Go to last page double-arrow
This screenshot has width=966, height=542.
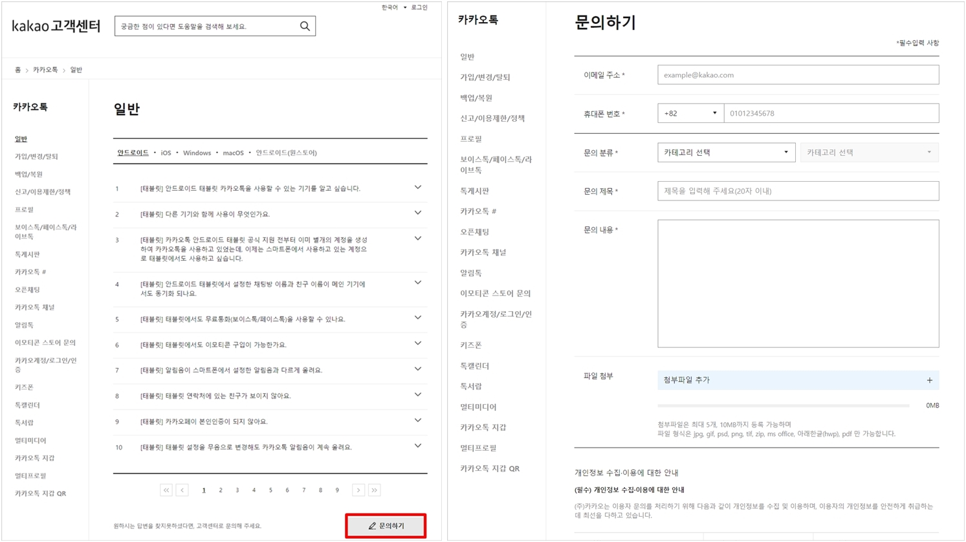tap(375, 490)
